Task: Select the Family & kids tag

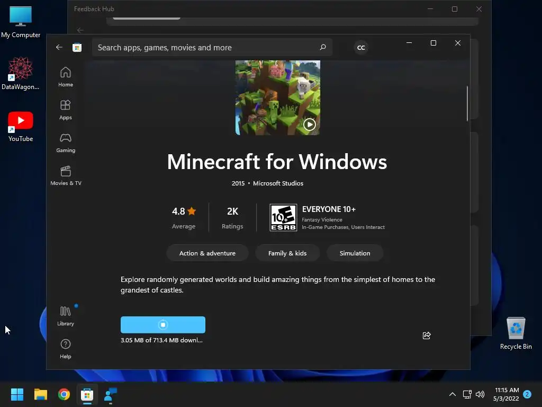Action: point(287,253)
